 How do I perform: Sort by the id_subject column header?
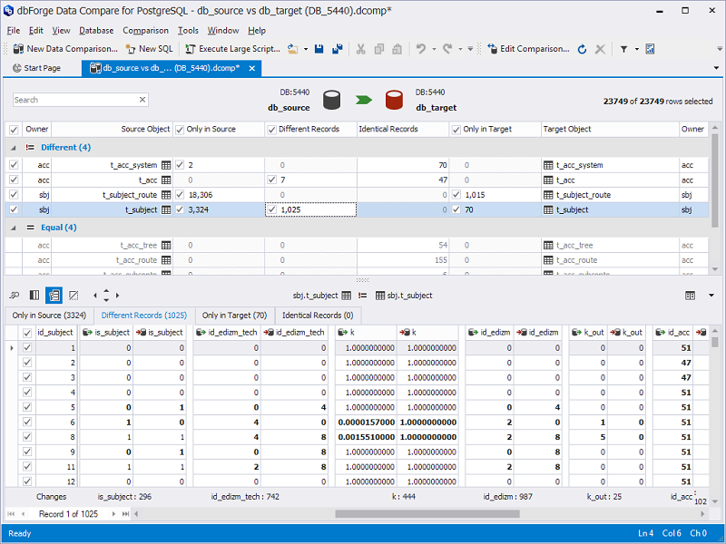click(x=55, y=332)
